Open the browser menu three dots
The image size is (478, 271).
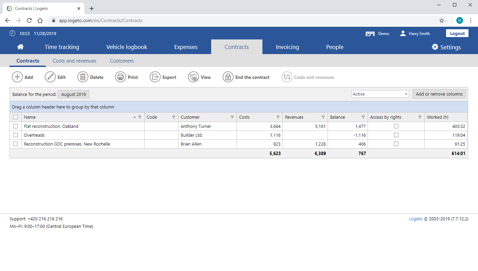(471, 20)
